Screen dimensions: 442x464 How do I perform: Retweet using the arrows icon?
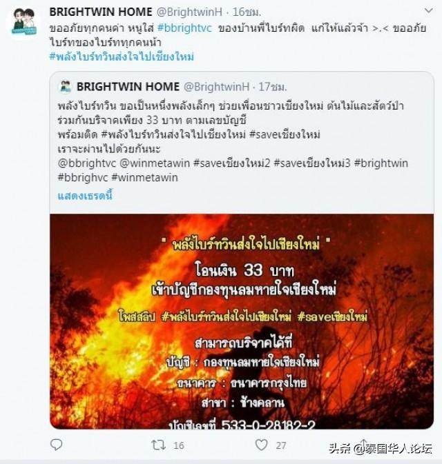pyautogui.click(x=159, y=445)
